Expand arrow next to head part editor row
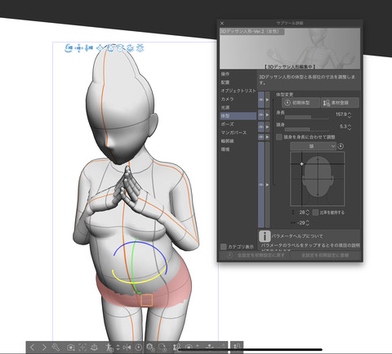Viewport: 392px width, 354px height. click(267, 185)
